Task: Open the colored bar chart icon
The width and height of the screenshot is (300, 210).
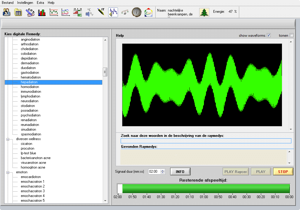Action: click(x=42, y=12)
